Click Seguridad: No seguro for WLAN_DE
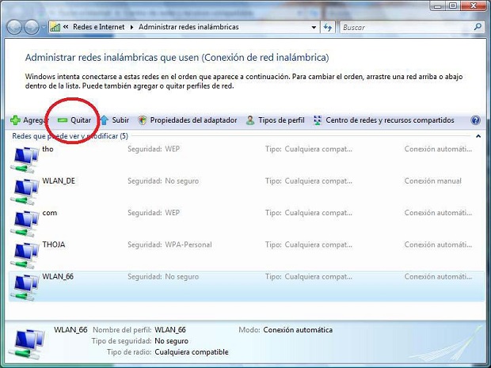Screen dimensions: 491x368 pyautogui.click(x=163, y=181)
